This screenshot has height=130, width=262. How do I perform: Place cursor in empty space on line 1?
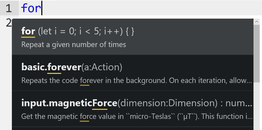(x=155, y=8)
